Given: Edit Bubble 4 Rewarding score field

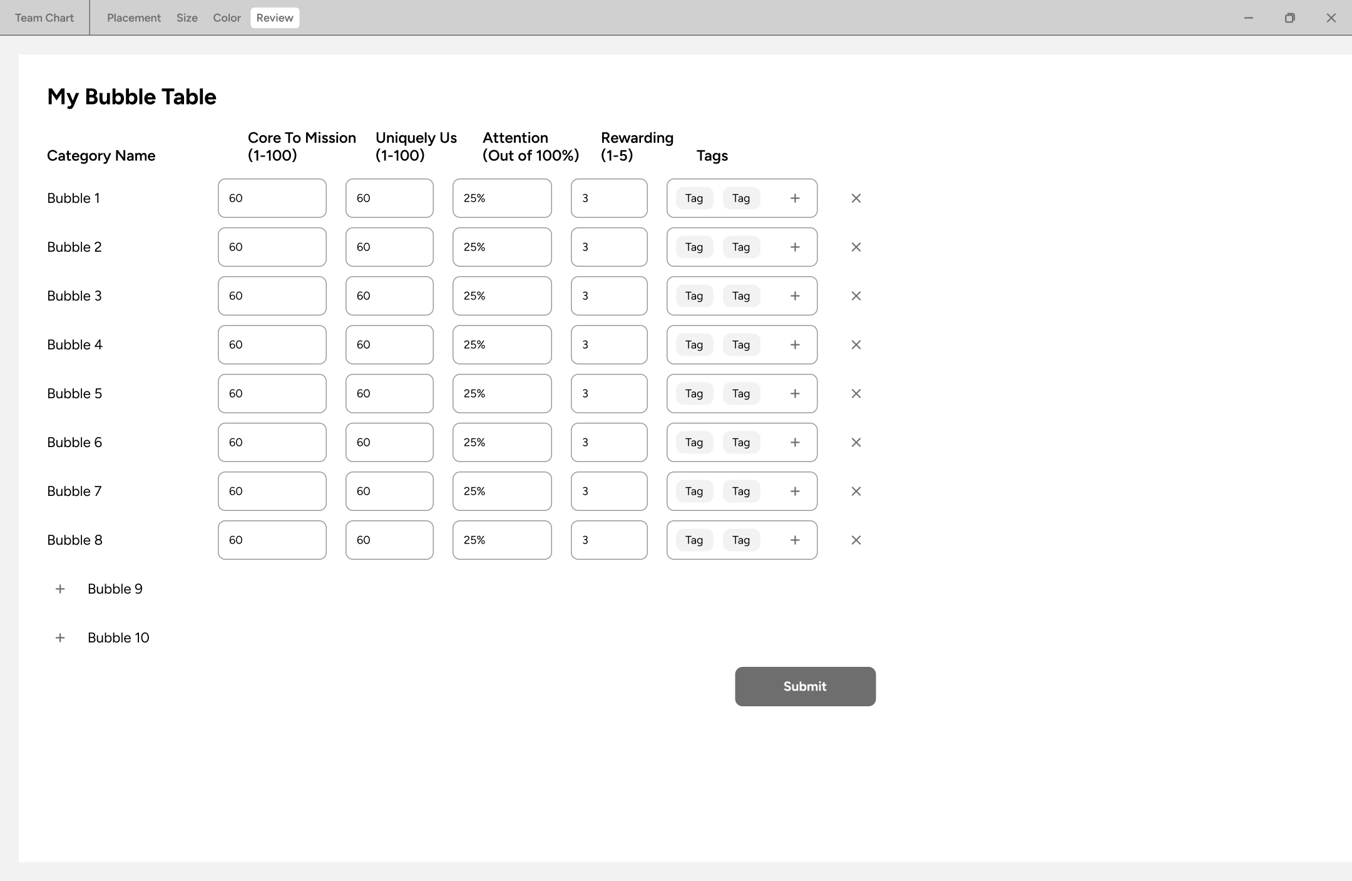Looking at the screenshot, I should tap(609, 345).
